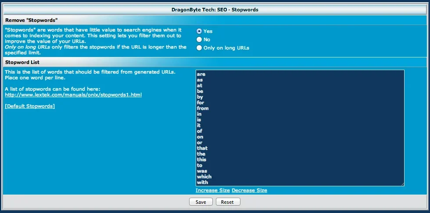430x213 pixels.
Task: Click the word 'for' in stopword list
Action: pyautogui.click(x=201, y=103)
